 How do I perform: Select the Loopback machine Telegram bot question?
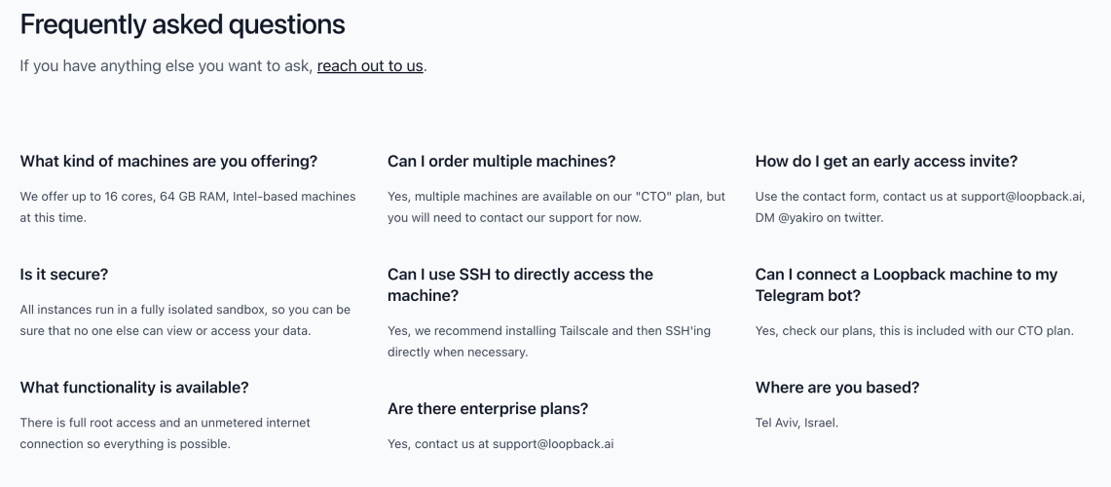tap(907, 285)
